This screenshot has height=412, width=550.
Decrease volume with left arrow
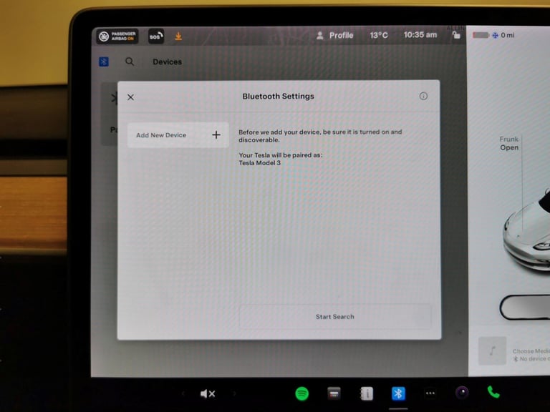pyautogui.click(x=183, y=394)
